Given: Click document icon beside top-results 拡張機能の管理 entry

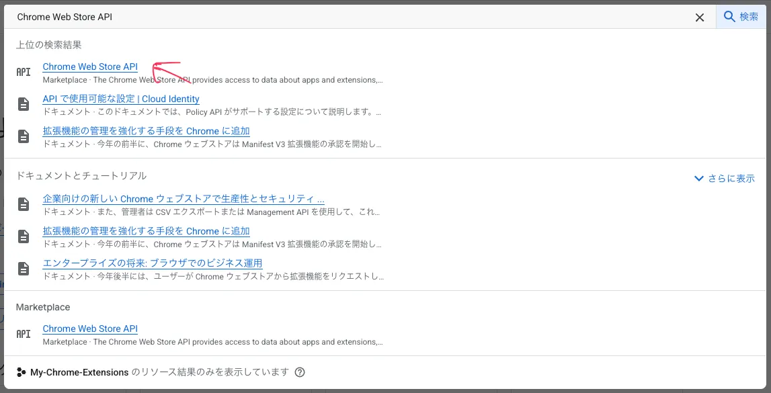Looking at the screenshot, I should [24, 136].
